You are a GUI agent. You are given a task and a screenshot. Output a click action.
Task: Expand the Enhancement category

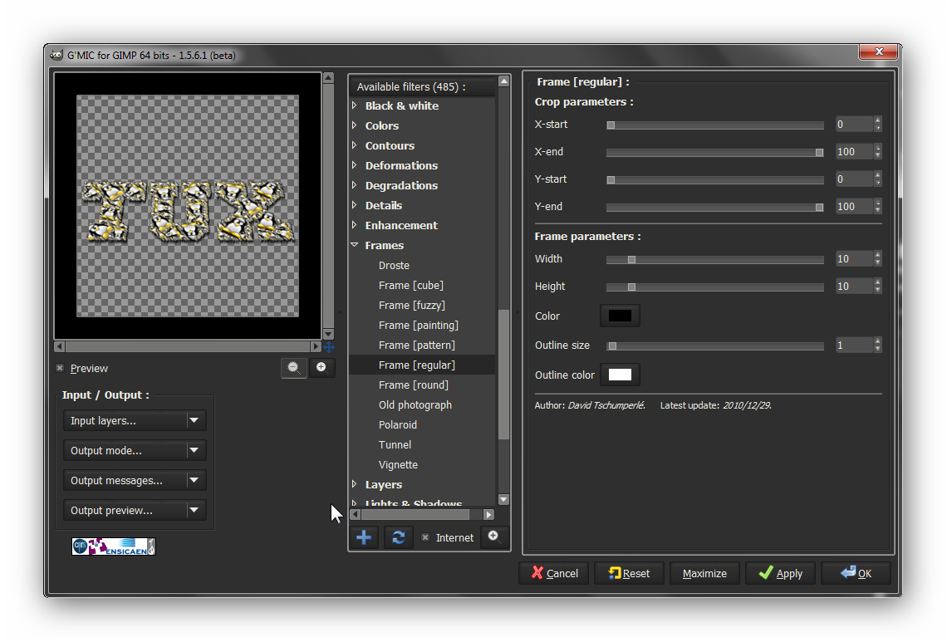pyautogui.click(x=355, y=225)
